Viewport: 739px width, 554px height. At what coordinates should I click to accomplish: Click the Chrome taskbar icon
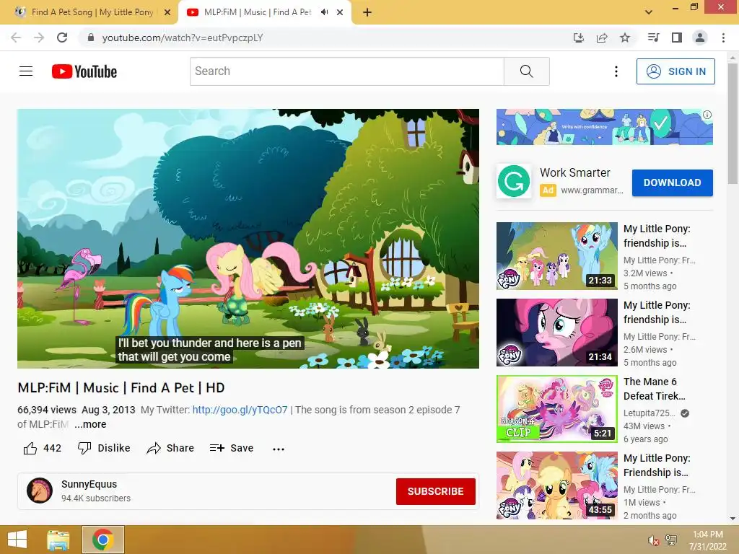(x=102, y=540)
